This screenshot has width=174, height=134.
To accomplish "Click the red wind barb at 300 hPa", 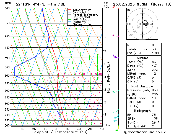I will [x=116, y=7].
